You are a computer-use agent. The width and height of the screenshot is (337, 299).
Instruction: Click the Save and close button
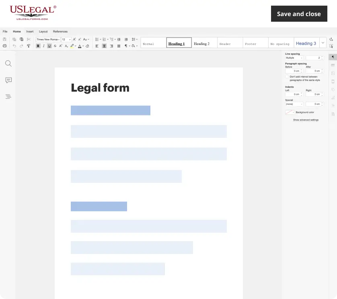[x=299, y=13]
